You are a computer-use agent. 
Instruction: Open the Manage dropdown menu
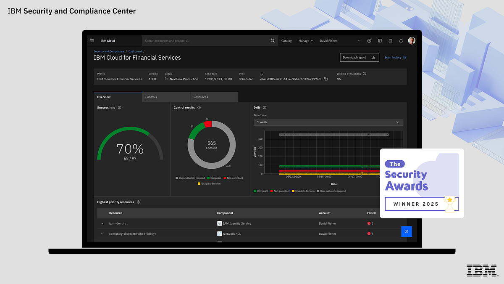pos(306,41)
